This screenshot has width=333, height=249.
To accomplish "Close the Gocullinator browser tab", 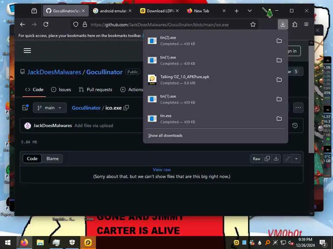I will 83,11.
